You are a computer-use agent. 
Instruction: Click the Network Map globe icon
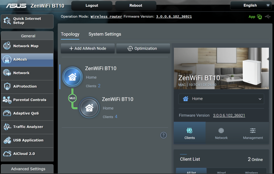click(7, 46)
